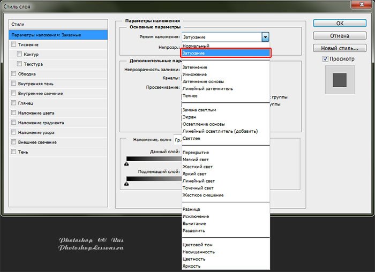The width and height of the screenshot is (375, 272).
Task: Click the Отмена button
Action: (340, 36)
